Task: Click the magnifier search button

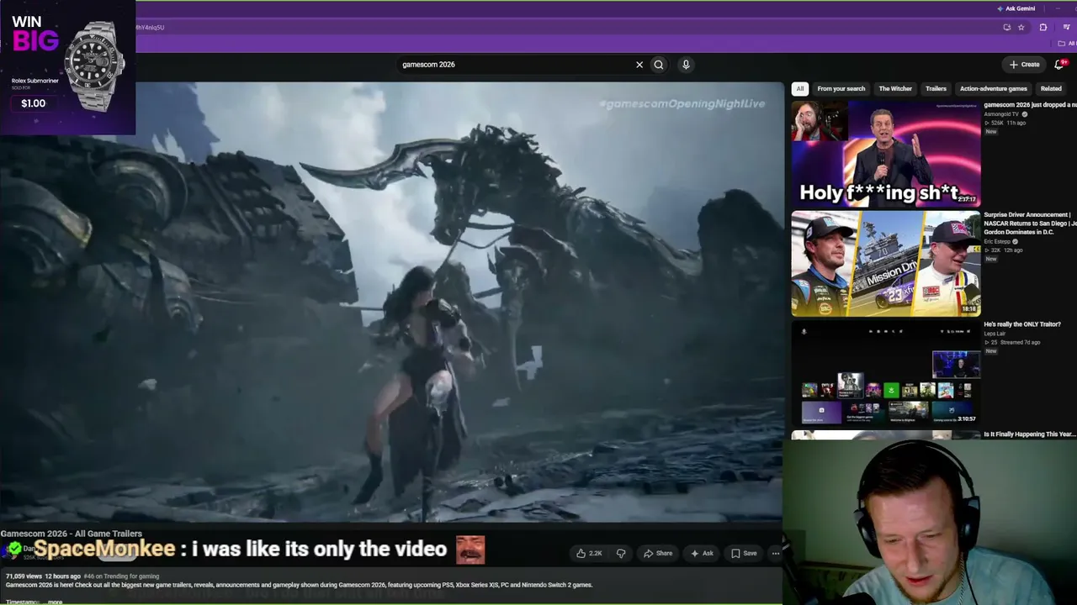Action: click(x=659, y=65)
